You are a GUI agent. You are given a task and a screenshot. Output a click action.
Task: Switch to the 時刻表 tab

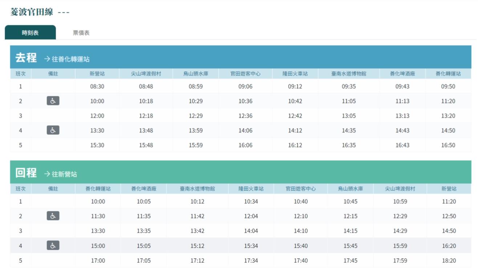click(x=30, y=33)
